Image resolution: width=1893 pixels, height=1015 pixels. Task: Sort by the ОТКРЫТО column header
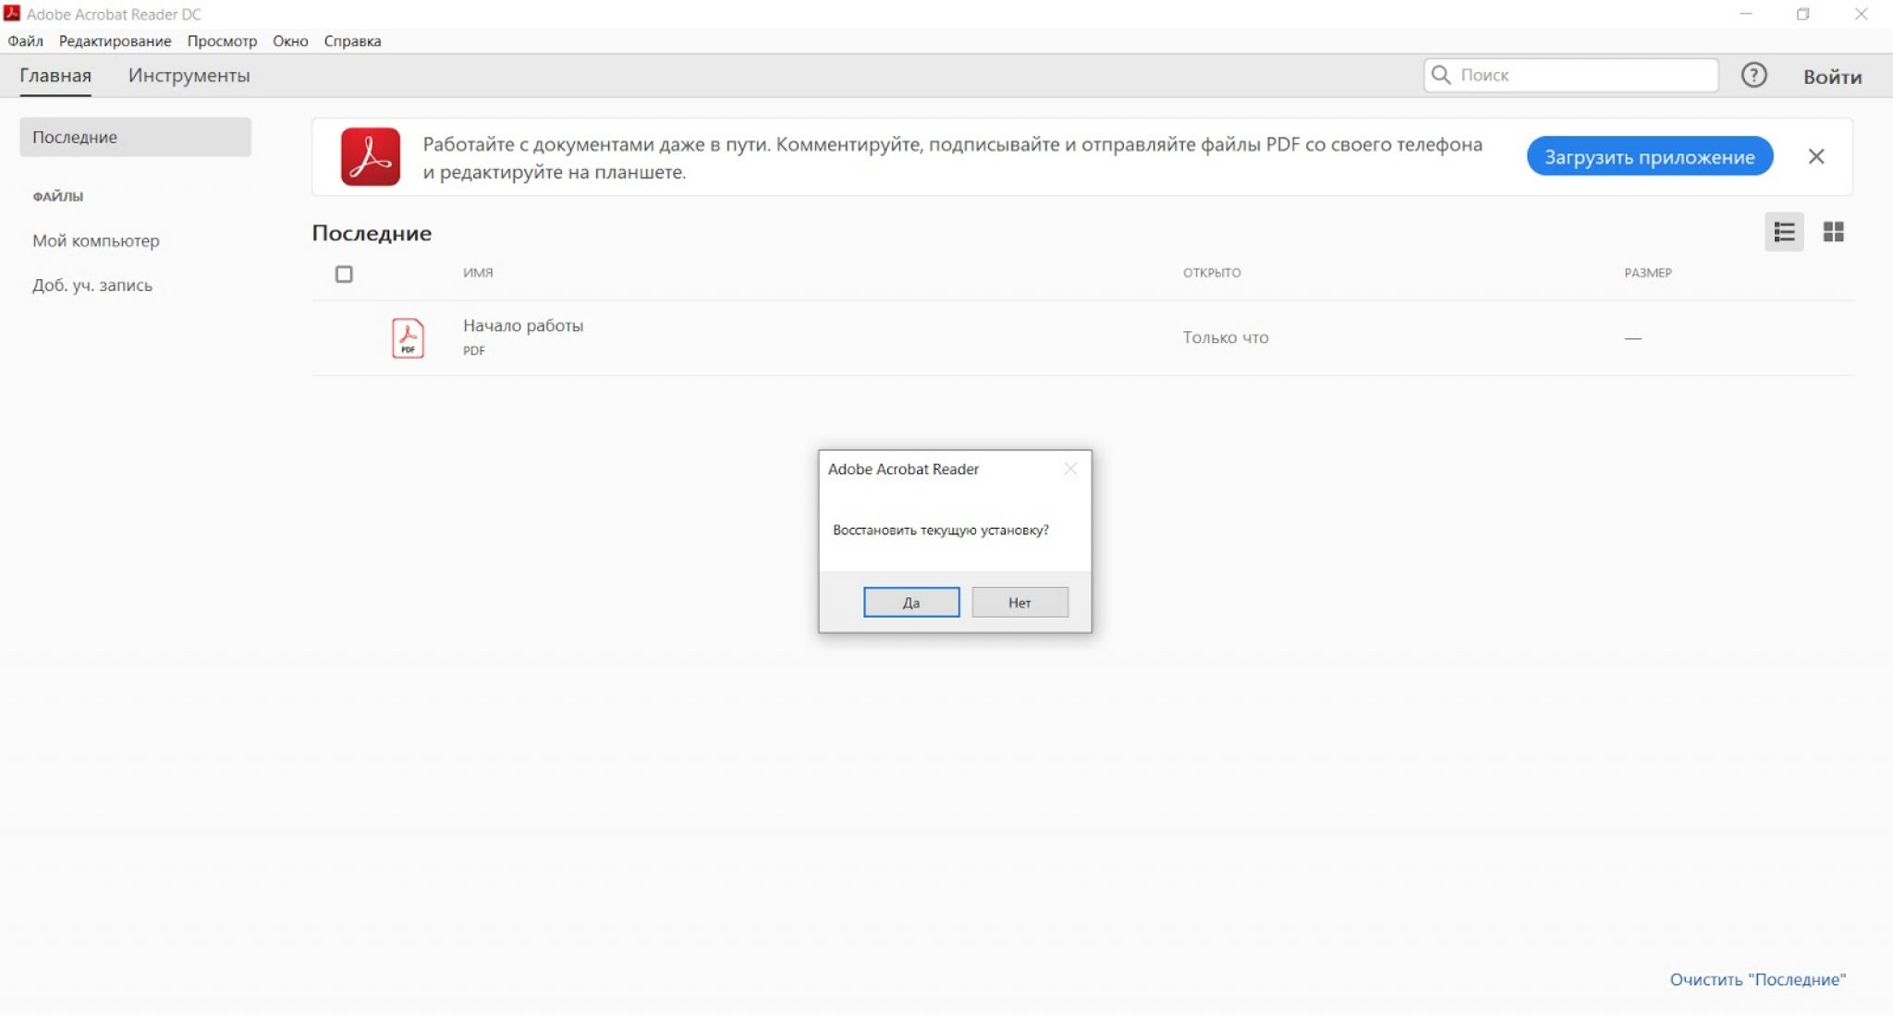click(x=1212, y=273)
